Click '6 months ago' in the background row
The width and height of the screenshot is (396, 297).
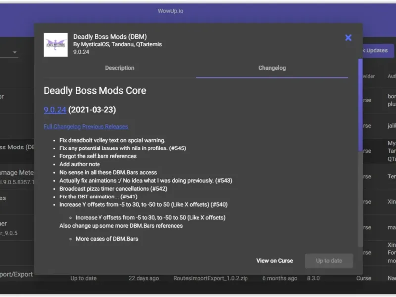pos(280,278)
